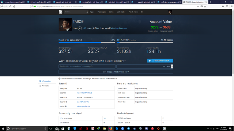Open Firefox from the taskbar
Screen dimensions: 234x131
110,128
